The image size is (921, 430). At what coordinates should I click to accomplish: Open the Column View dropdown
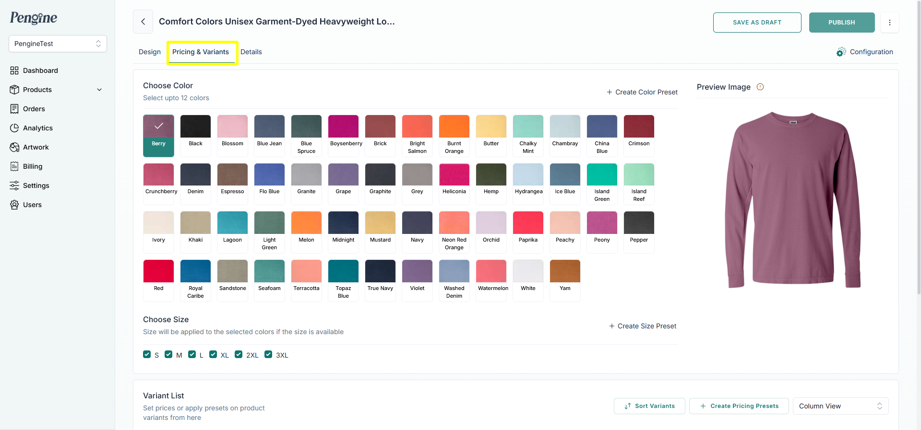(x=840, y=406)
